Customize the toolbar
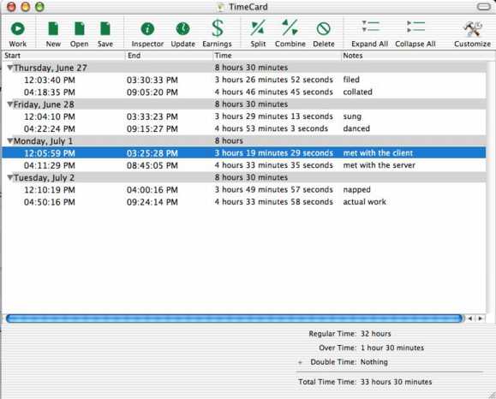Image resolution: width=496 pixels, height=399 pixels. point(472,33)
